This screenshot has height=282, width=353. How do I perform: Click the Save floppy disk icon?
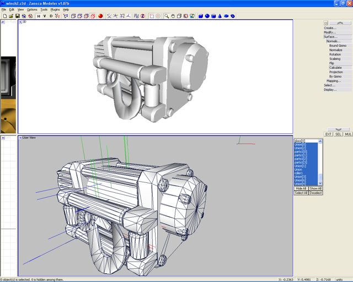click(x=18, y=16)
